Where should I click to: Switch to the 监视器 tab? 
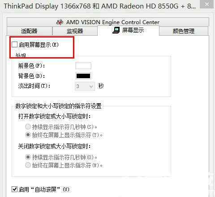coord(75,31)
